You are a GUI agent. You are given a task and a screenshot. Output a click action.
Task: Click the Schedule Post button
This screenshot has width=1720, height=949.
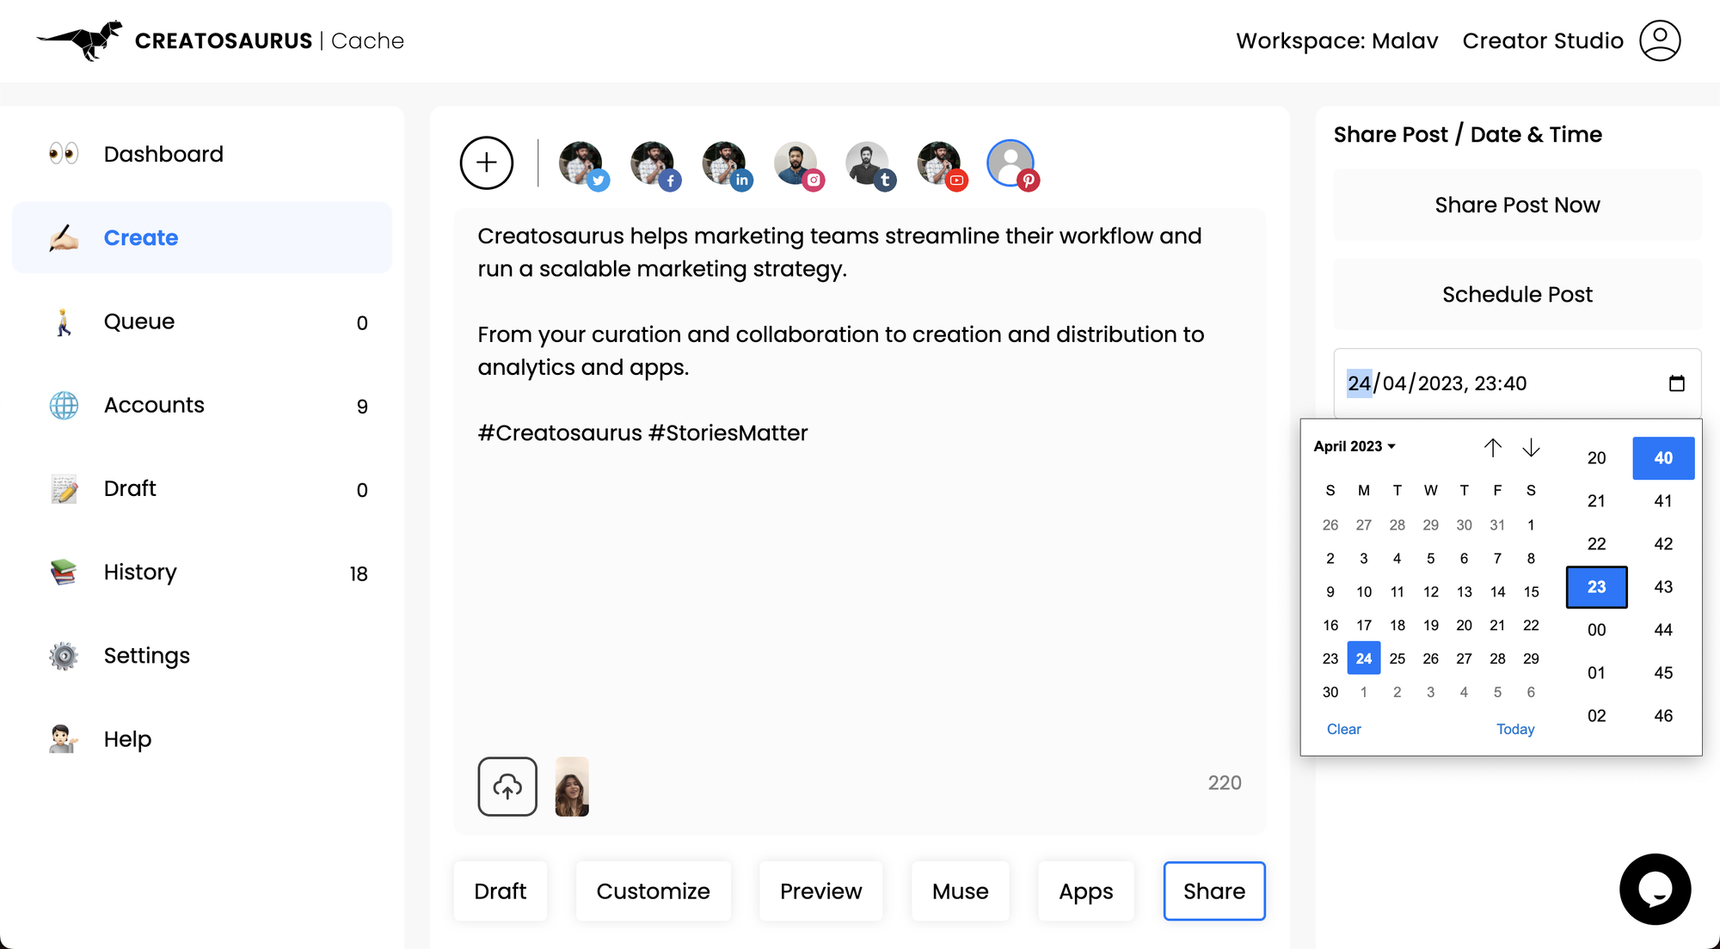[1516, 295]
